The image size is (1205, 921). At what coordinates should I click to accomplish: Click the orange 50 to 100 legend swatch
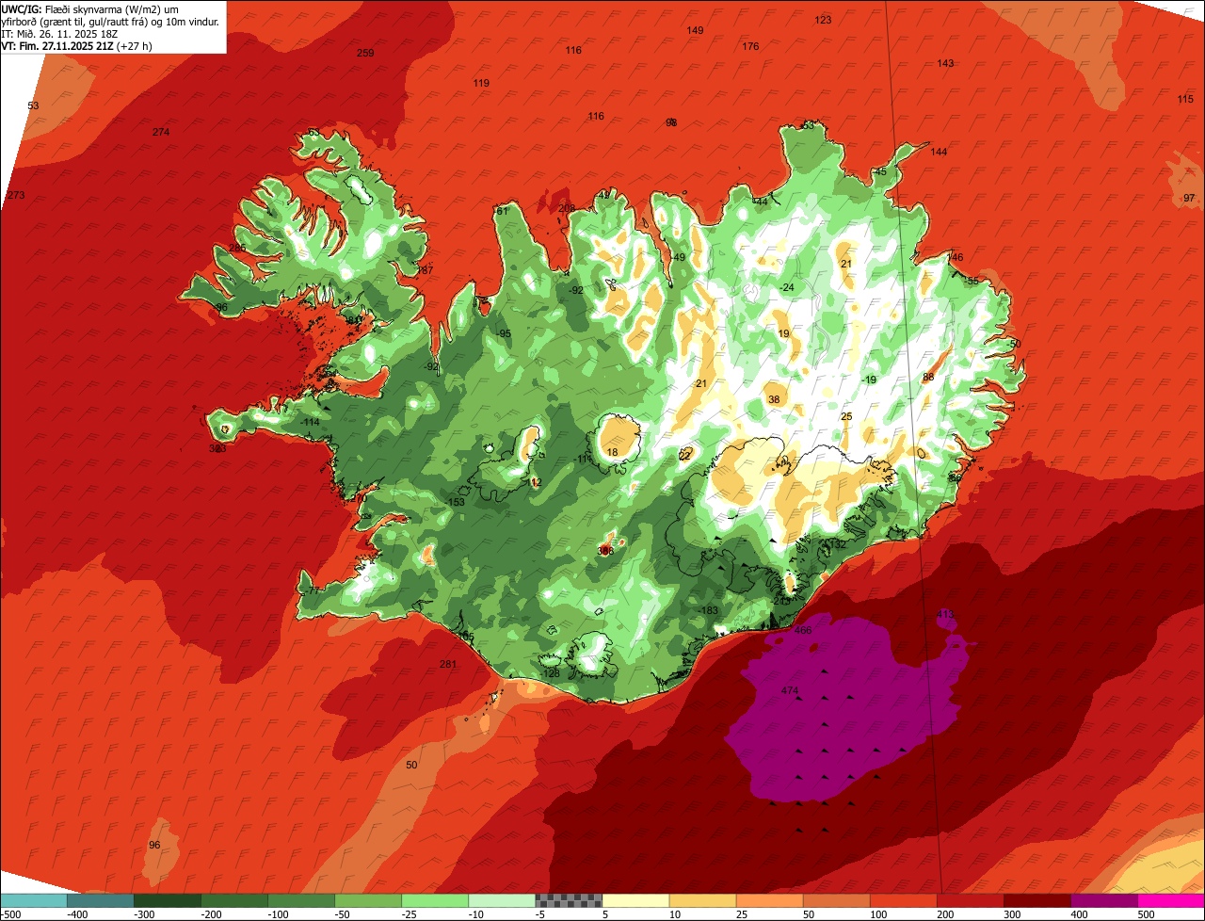[x=836, y=900]
